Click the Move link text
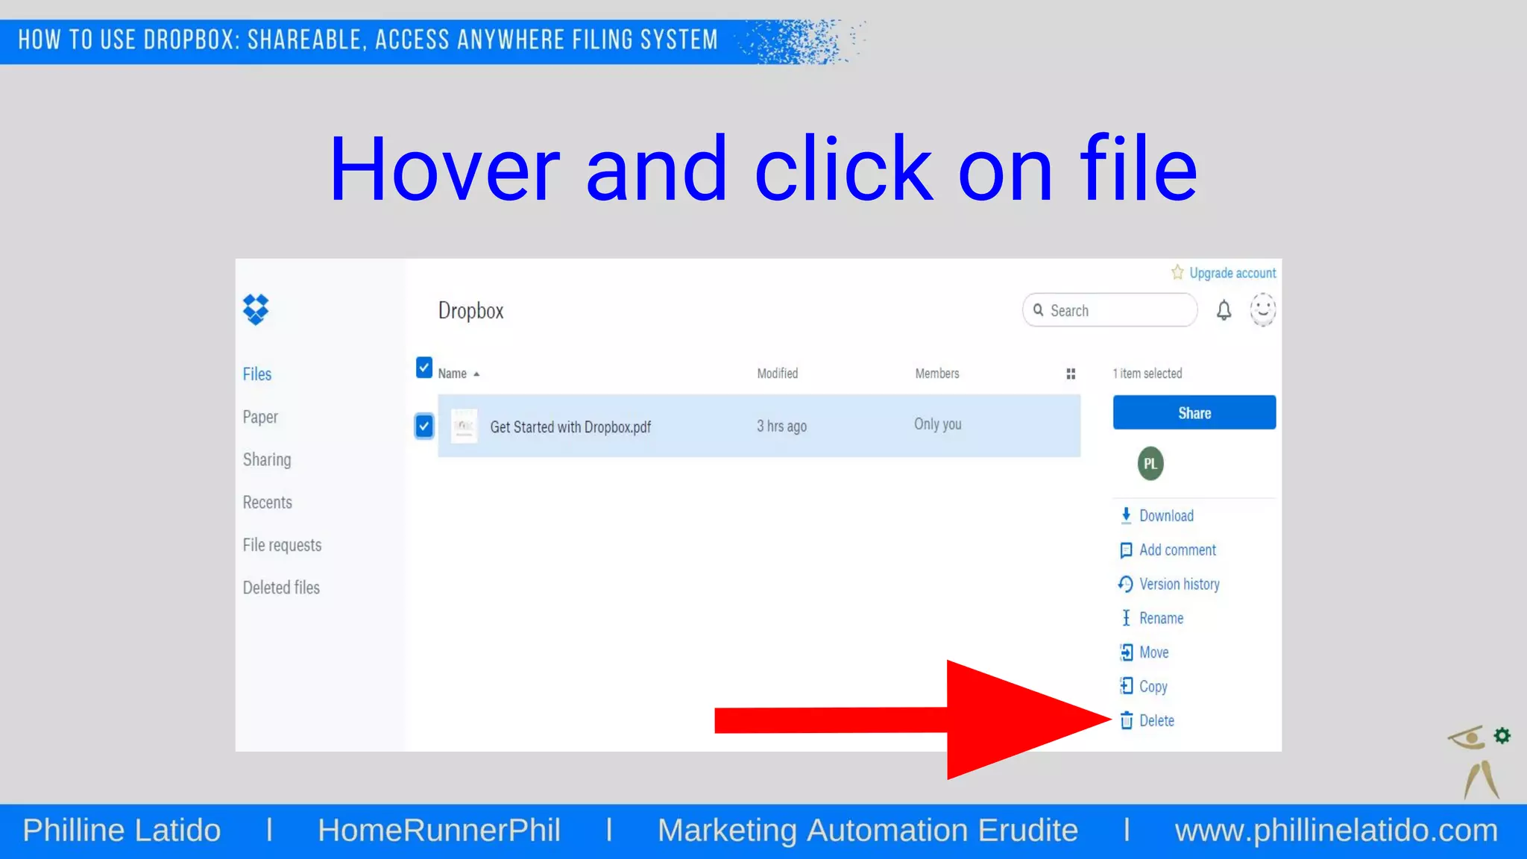Viewport: 1527px width, 859px height. click(x=1153, y=652)
